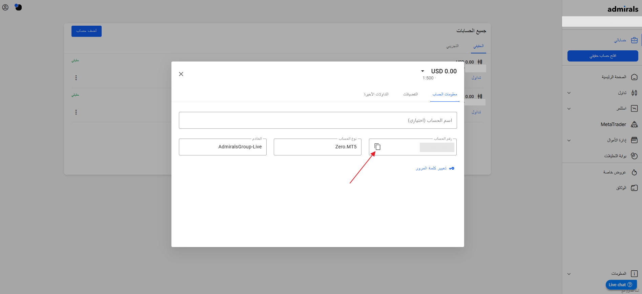Viewport: 642px width, 294px height.
Task: Copy the account number with the copy icon
Action: click(377, 147)
